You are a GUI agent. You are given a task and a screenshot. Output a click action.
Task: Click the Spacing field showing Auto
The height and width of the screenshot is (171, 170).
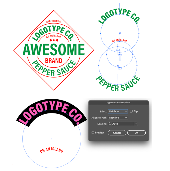point(123,124)
